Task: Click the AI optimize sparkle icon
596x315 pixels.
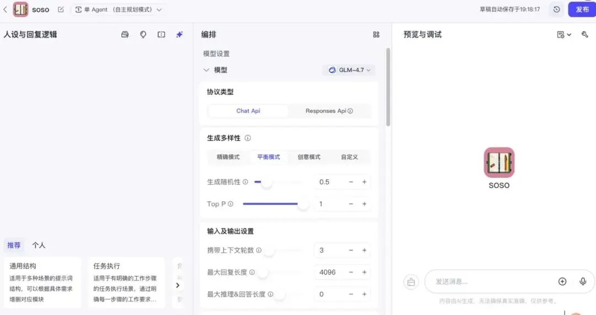Action: [x=179, y=35]
